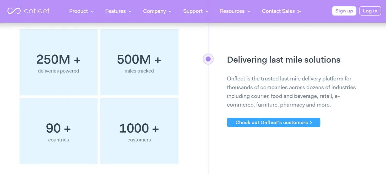Click the Sign up button
This screenshot has height=174, width=386.
point(344,11)
